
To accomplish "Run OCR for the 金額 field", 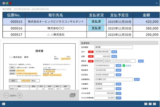I will point(114,56).
